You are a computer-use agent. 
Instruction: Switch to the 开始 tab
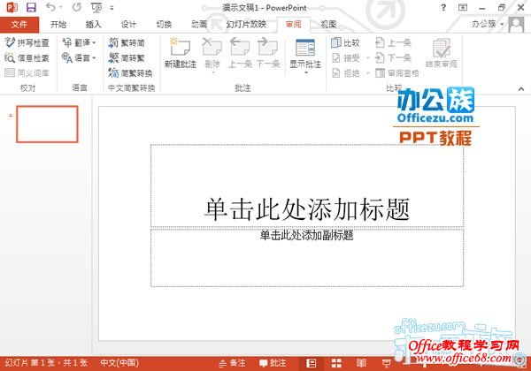[58, 25]
